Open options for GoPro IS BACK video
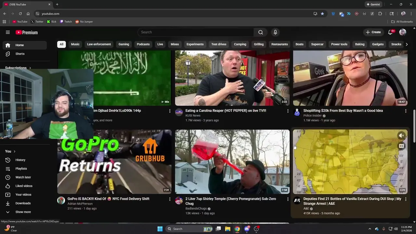 pyautogui.click(x=170, y=199)
